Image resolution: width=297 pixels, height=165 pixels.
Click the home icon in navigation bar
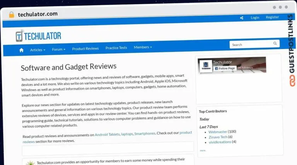pyautogui.click(x=21, y=50)
